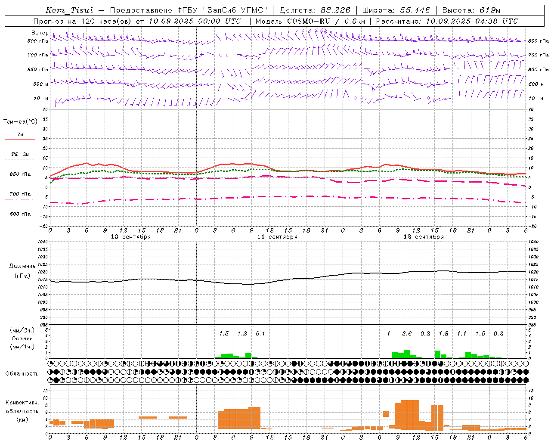This screenshot has height=441, width=551.
Task: Select the elevation label Высота: 619м
Action: [471, 10]
